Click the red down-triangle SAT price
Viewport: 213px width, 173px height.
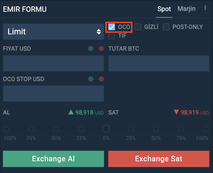[x=192, y=112]
